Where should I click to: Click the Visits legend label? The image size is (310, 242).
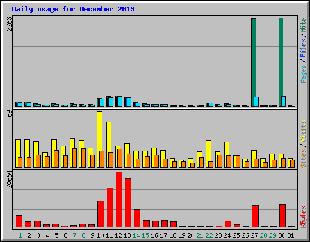303,132
